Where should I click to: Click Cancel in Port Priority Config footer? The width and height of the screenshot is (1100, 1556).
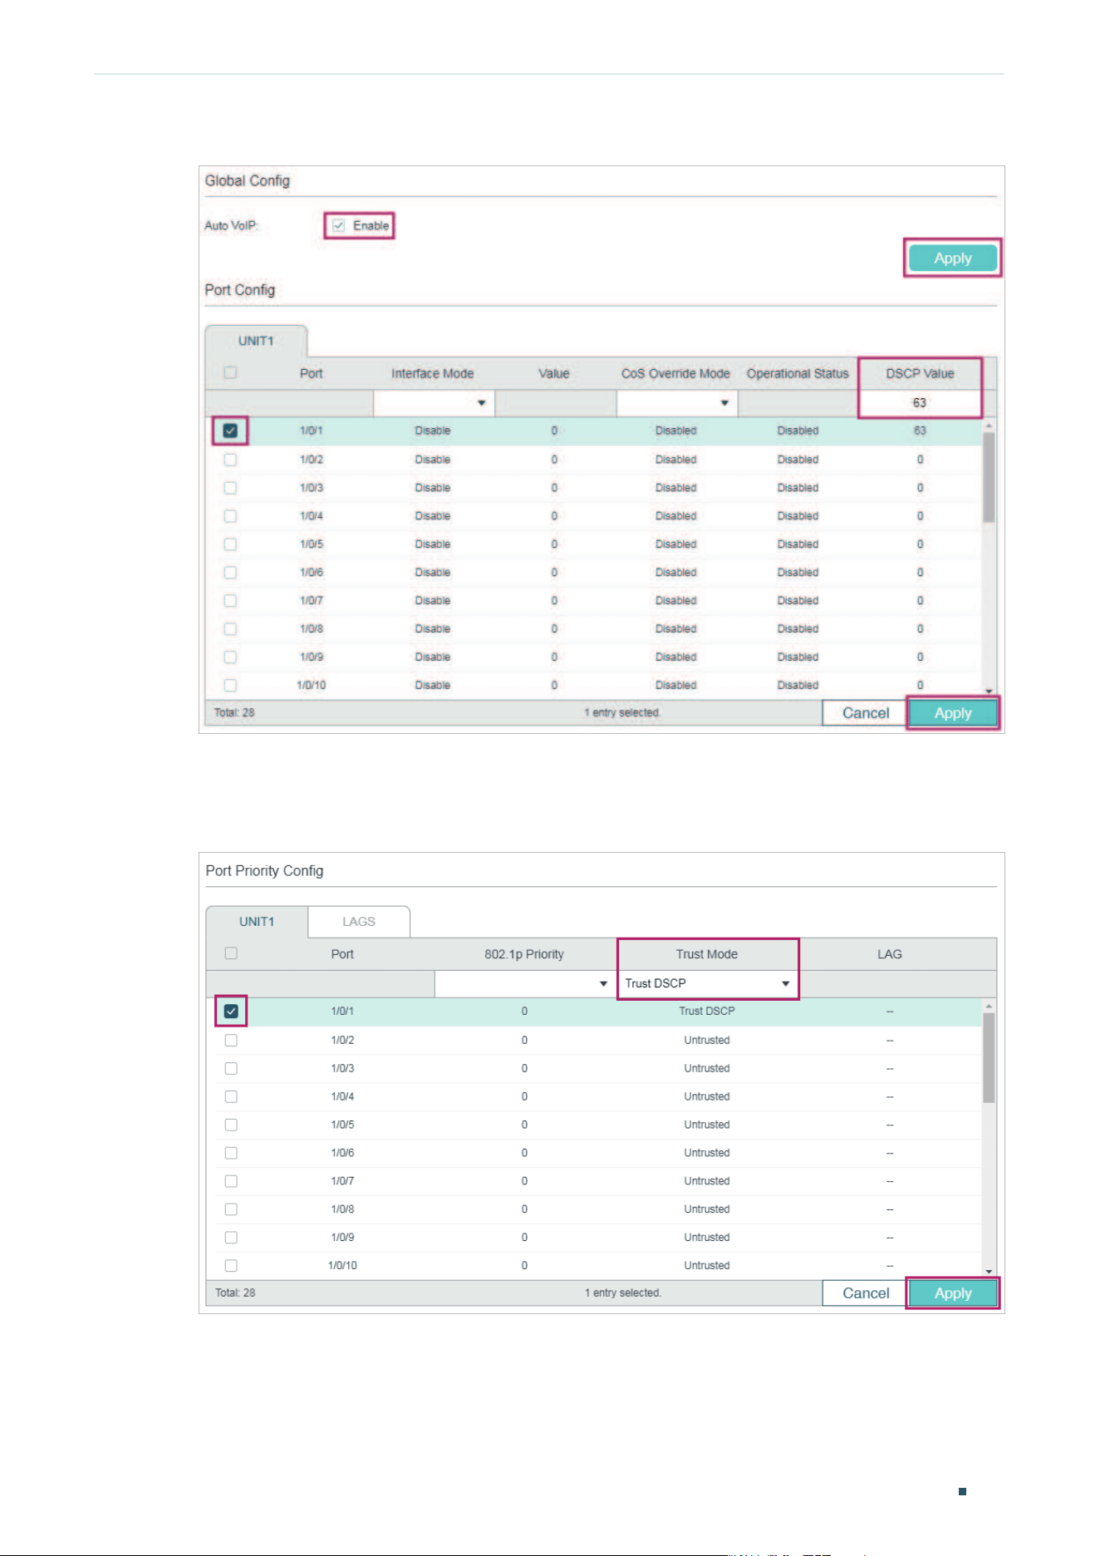point(865,1293)
